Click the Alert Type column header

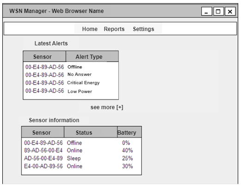click(92, 56)
